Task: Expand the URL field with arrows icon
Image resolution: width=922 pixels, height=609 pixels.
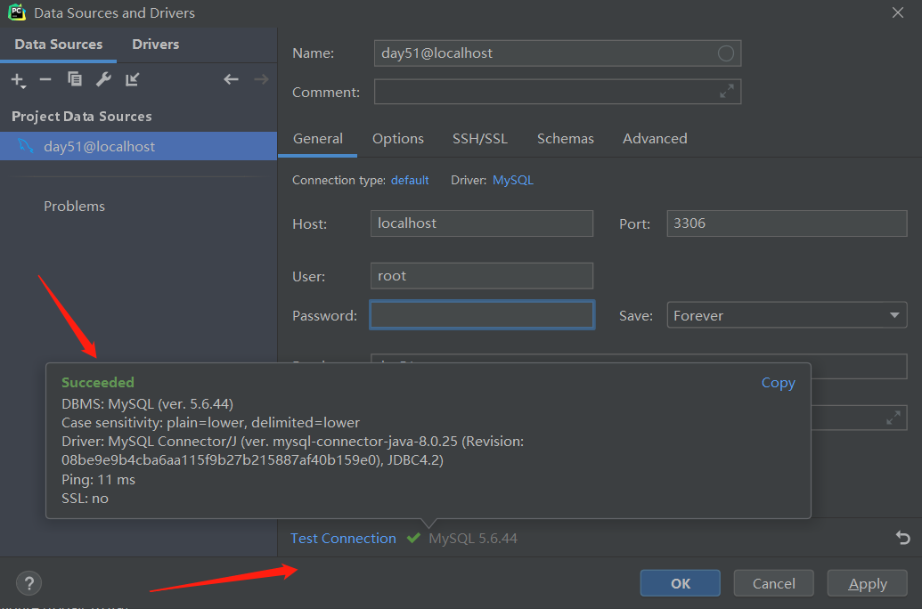Action: 893,418
